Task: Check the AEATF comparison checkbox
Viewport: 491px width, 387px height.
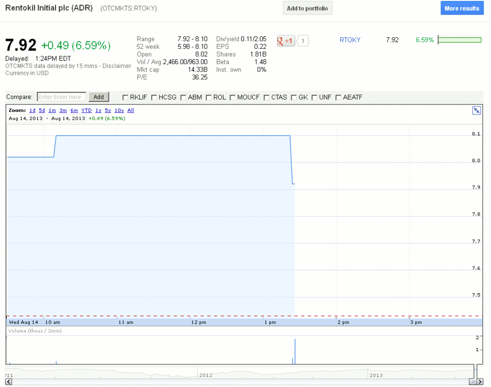Action: pyautogui.click(x=338, y=98)
